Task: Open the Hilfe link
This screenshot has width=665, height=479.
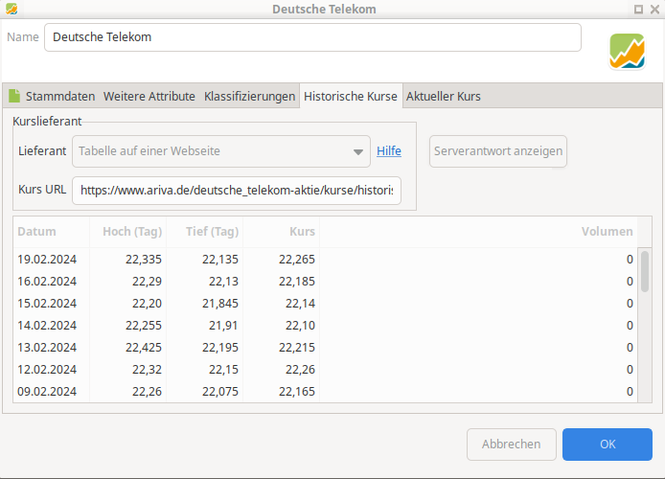Action: pyautogui.click(x=389, y=151)
